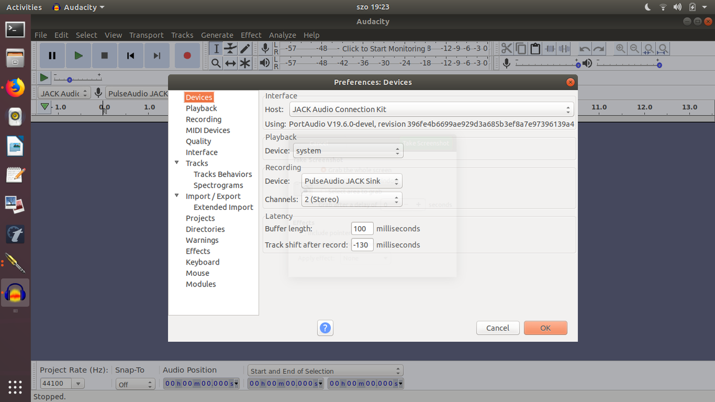This screenshot has width=715, height=402.
Task: Open the JACK Audio host dropdown in device toolbar
Action: click(64, 93)
